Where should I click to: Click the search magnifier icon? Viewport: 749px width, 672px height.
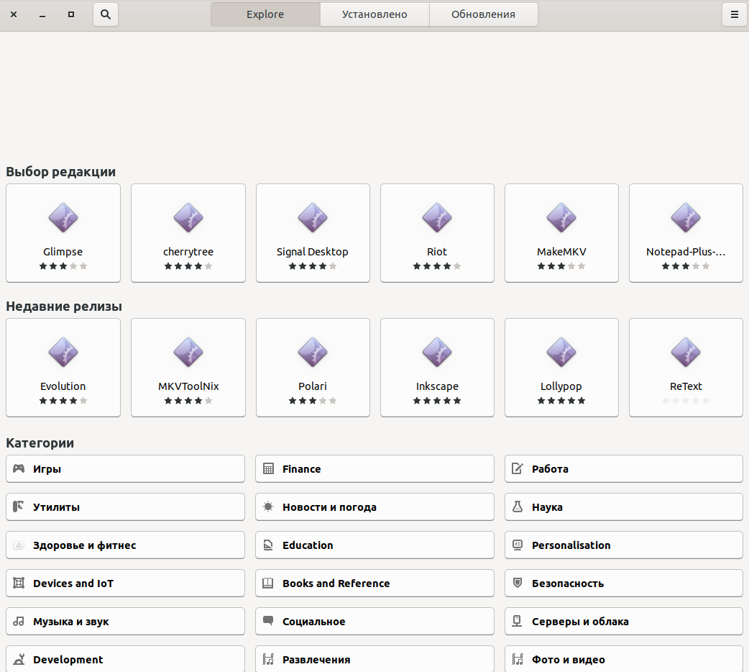click(106, 14)
